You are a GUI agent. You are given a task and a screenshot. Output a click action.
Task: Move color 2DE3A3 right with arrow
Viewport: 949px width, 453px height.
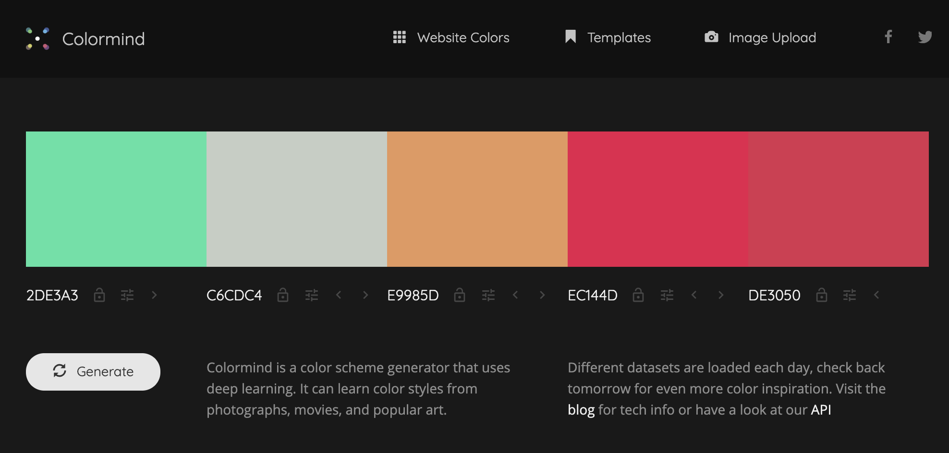click(x=154, y=295)
